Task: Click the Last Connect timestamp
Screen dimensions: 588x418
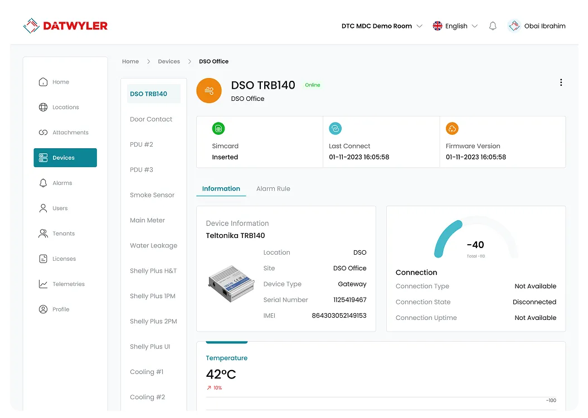Action: point(359,157)
